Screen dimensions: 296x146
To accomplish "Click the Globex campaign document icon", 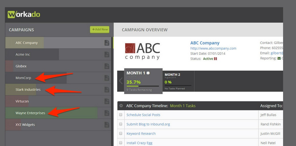I will (x=107, y=66).
